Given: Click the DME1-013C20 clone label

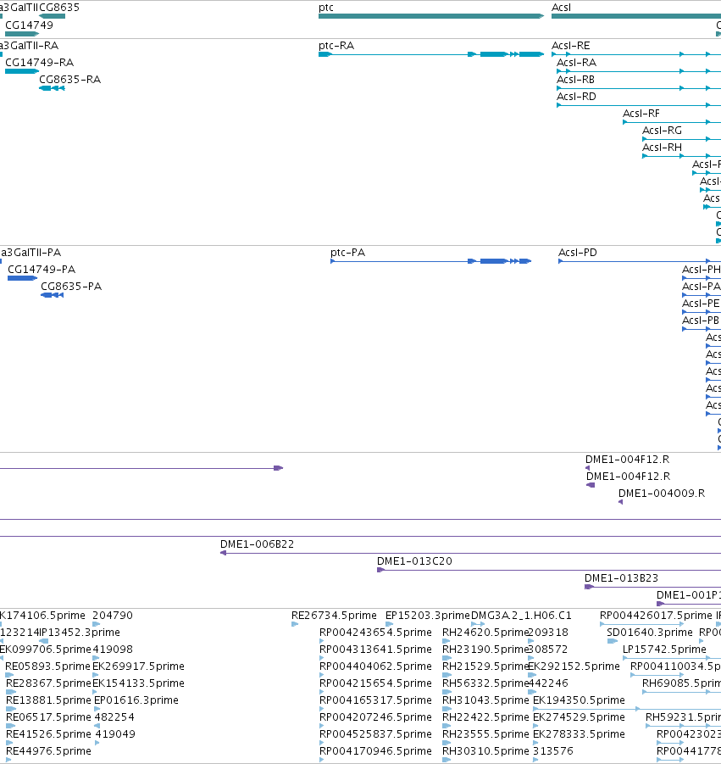Looking at the screenshot, I should click(414, 562).
